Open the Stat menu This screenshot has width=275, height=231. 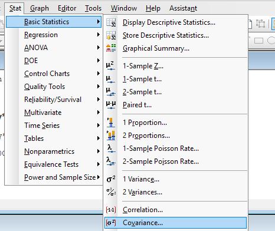[x=15, y=8]
